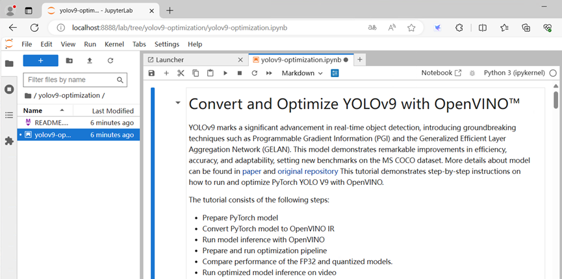Image resolution: width=562 pixels, height=279 pixels.
Task: Cut the selected cell with scissors icon
Action: click(x=181, y=73)
